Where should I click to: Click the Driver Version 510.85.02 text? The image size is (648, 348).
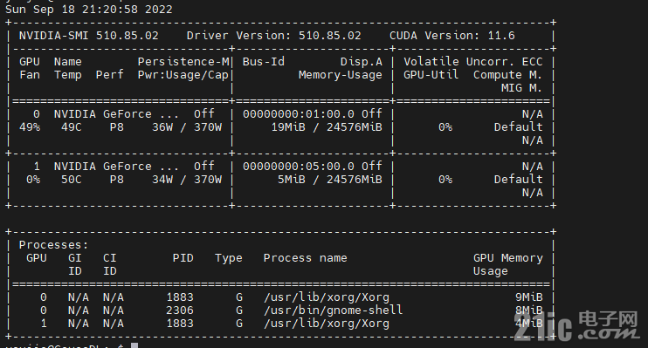273,36
